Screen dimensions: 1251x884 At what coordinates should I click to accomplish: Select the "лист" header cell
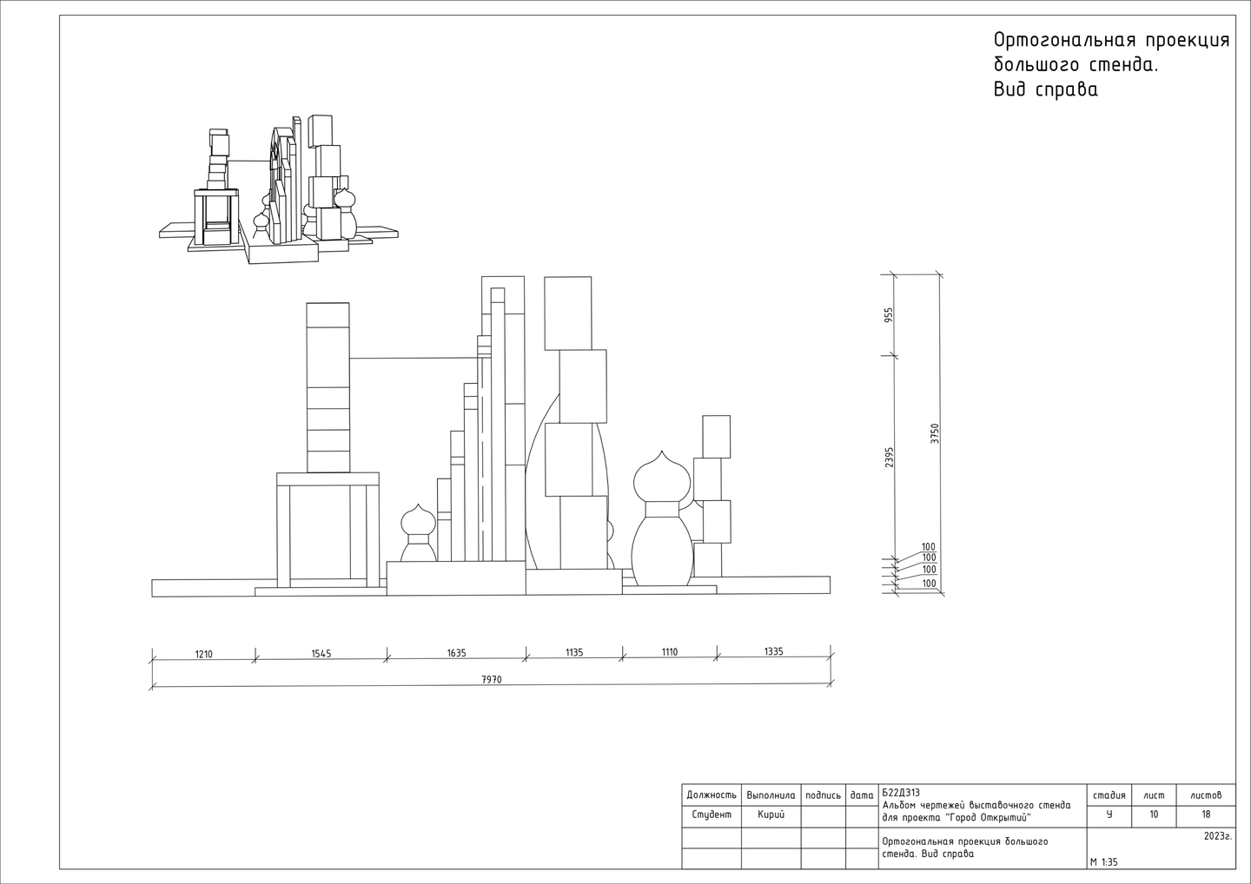1154,795
